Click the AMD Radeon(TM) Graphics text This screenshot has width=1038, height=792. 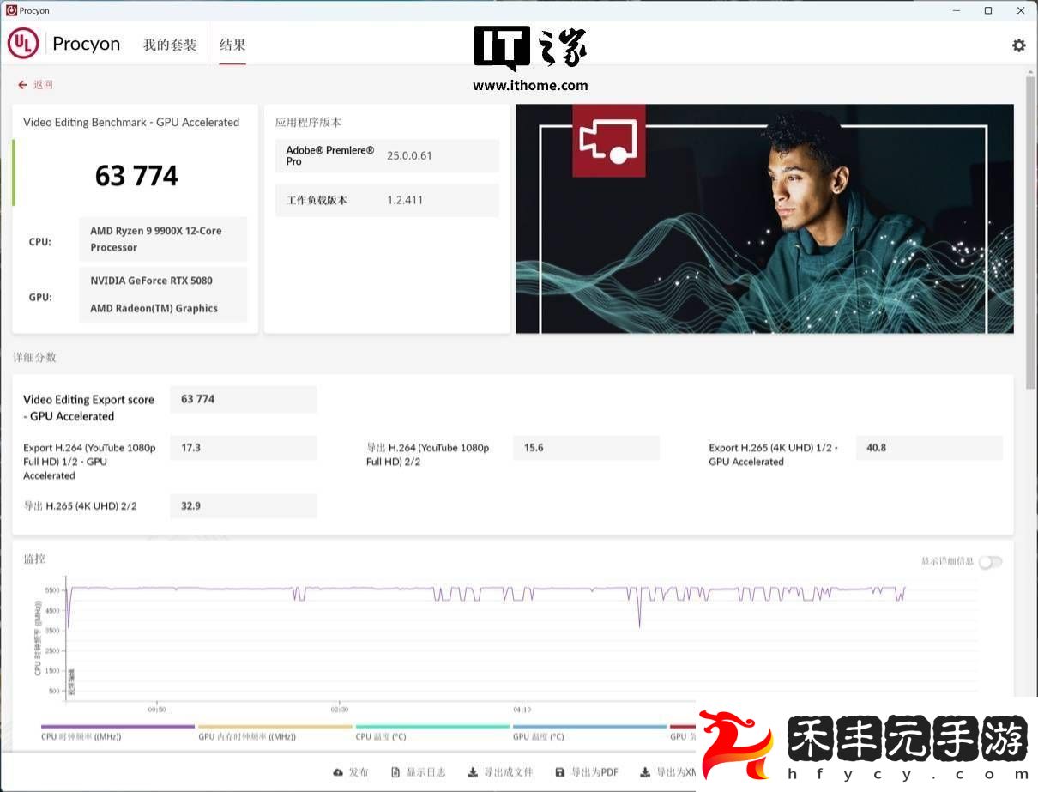154,308
